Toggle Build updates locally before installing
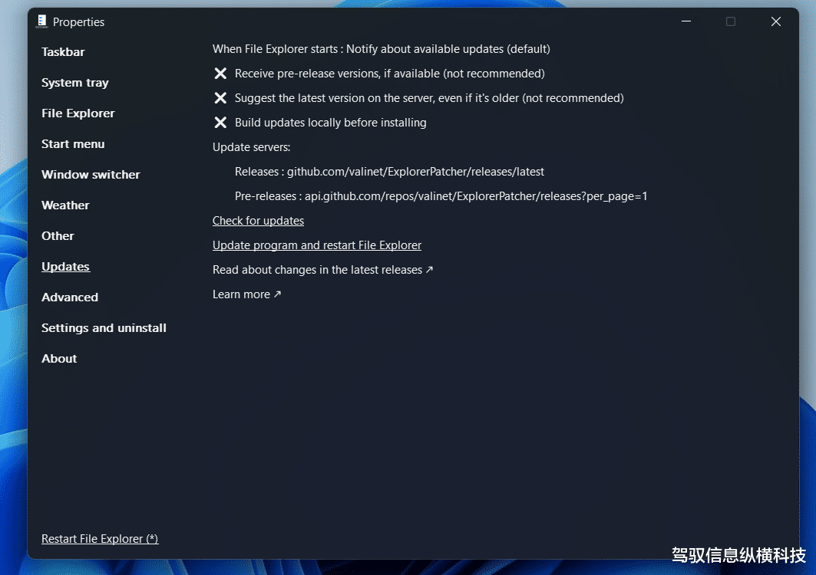The height and width of the screenshot is (575, 816). click(x=320, y=123)
